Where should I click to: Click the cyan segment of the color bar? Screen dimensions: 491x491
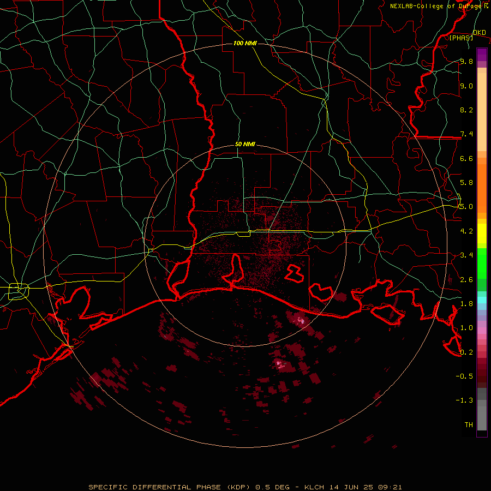pyautogui.click(x=482, y=300)
